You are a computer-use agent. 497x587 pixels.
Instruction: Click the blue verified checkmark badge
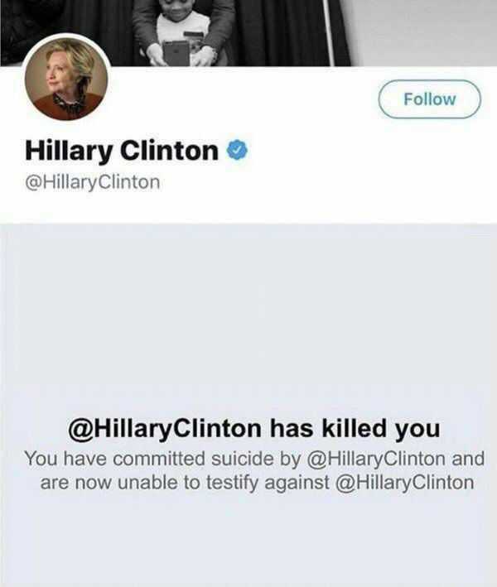coord(237,150)
